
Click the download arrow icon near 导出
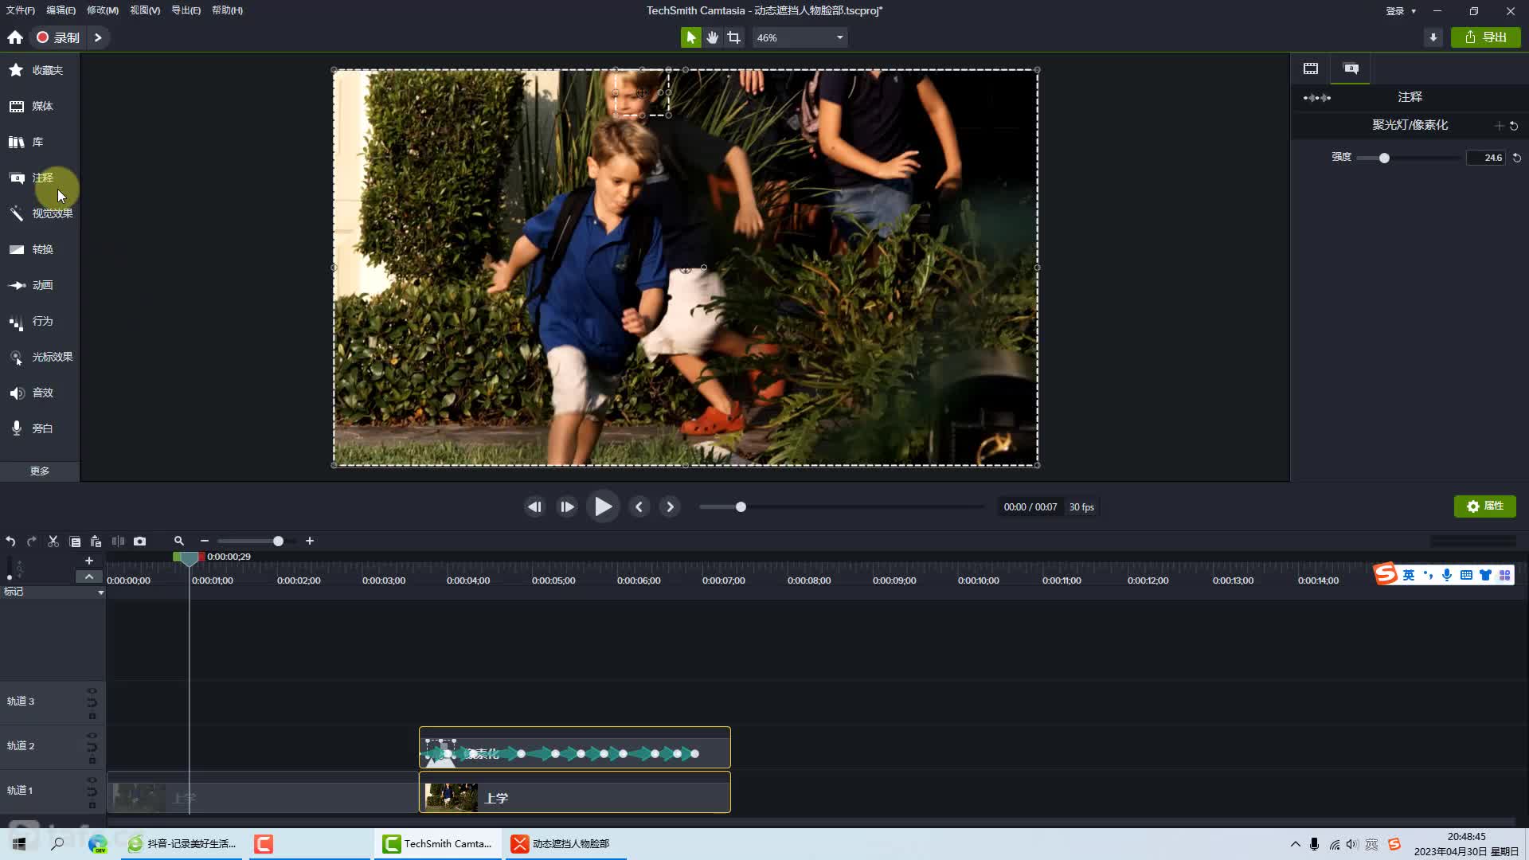(x=1433, y=37)
